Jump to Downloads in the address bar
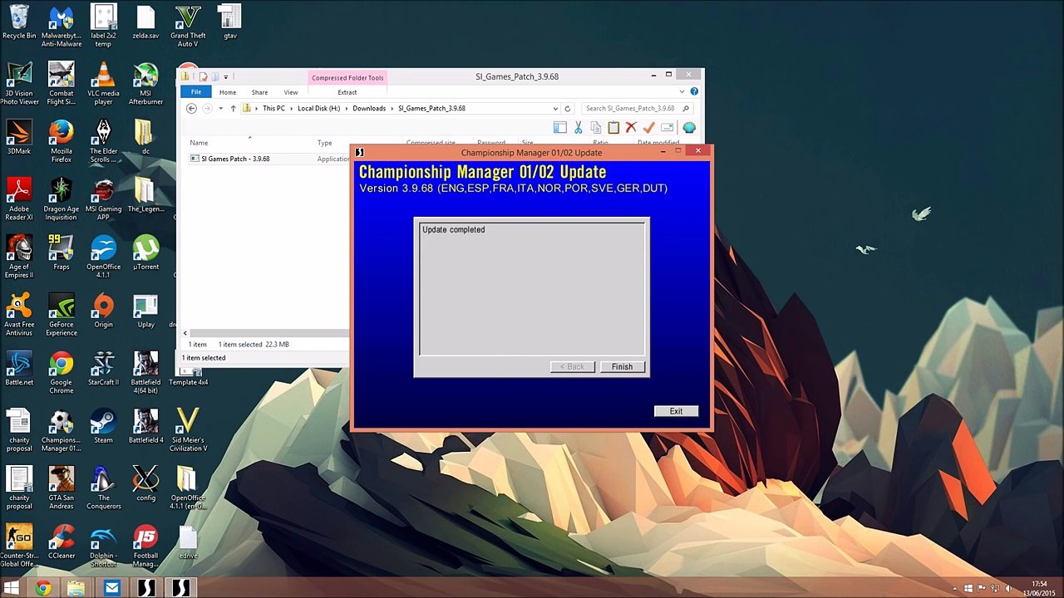This screenshot has width=1064, height=598. point(369,109)
